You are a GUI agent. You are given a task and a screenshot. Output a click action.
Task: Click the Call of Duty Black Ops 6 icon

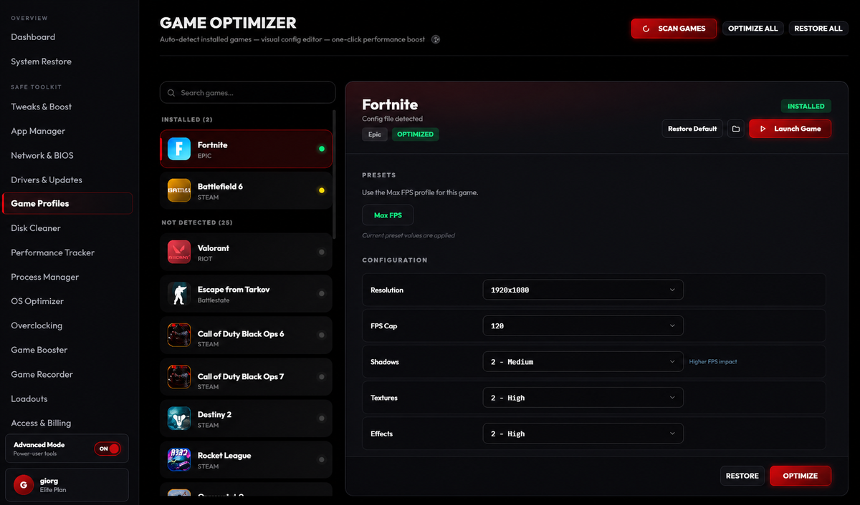click(x=179, y=335)
